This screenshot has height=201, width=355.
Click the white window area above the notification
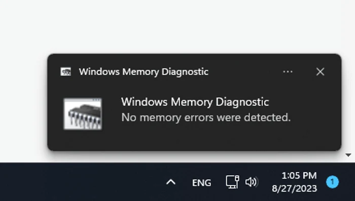(176, 26)
